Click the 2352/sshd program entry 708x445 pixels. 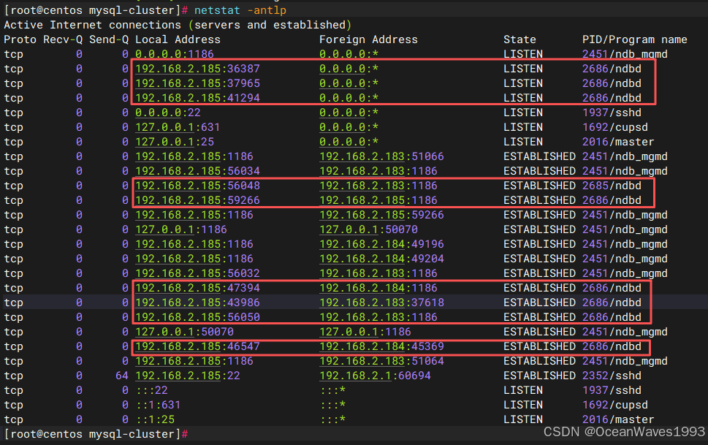(612, 376)
